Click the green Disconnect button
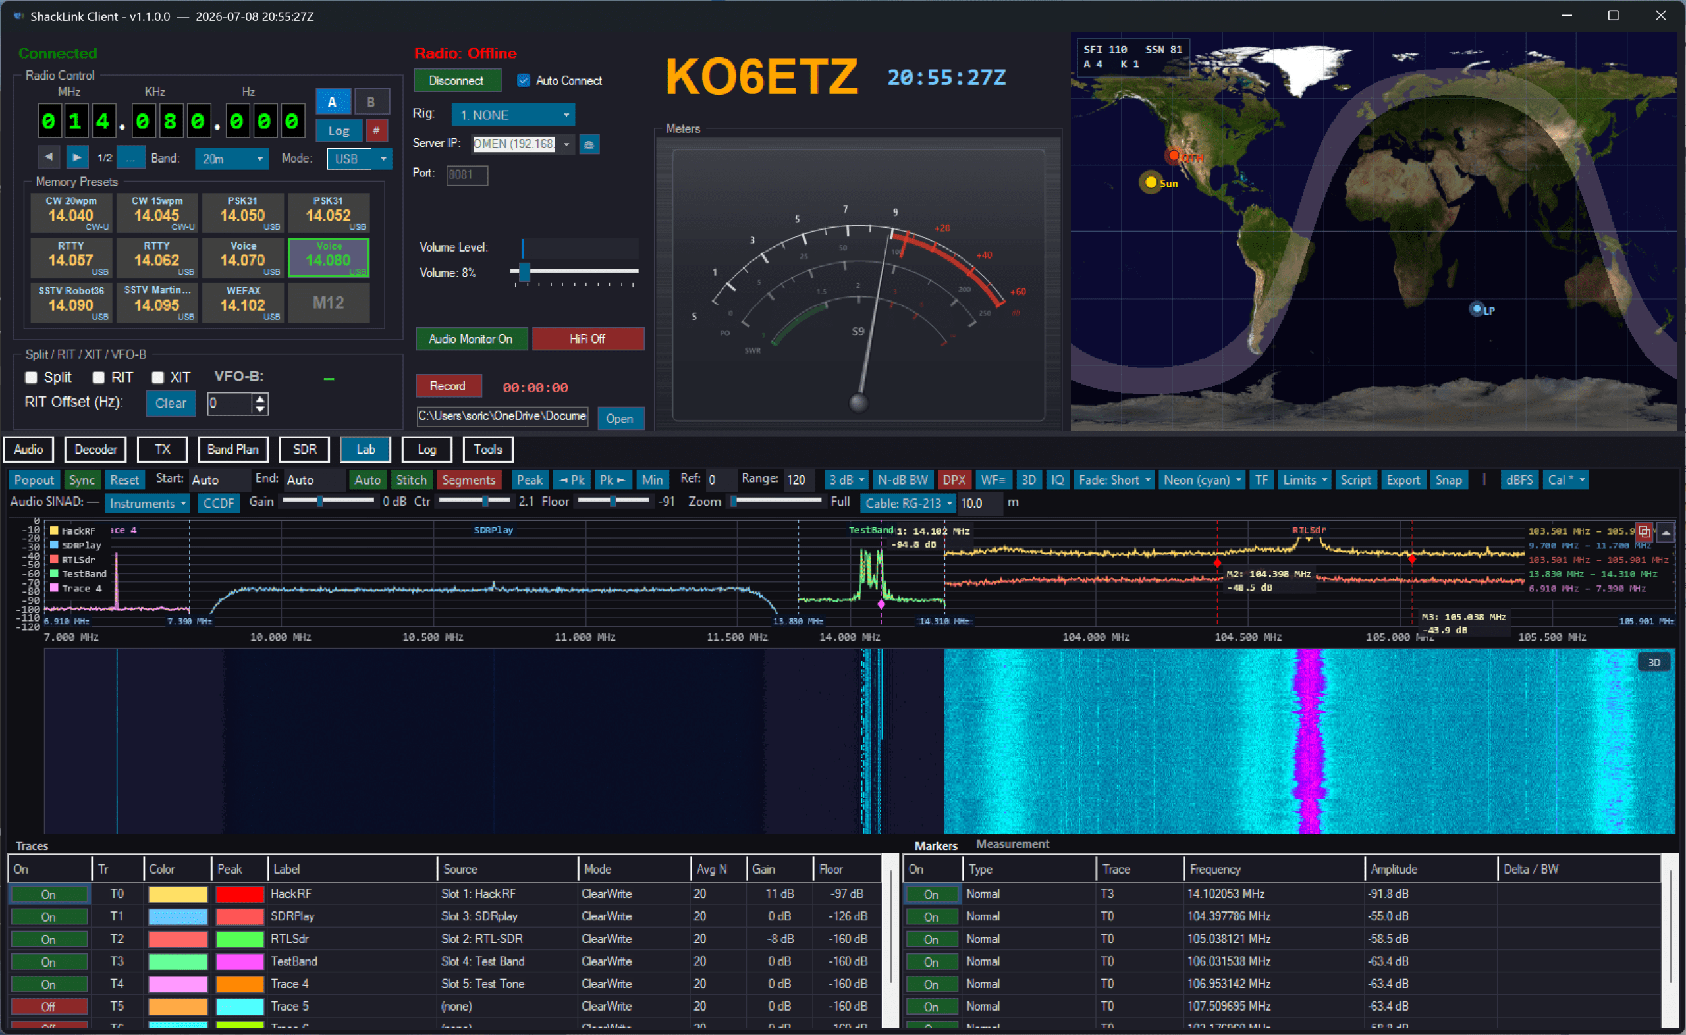Screen dimensions: 1686x1035 click(456, 81)
